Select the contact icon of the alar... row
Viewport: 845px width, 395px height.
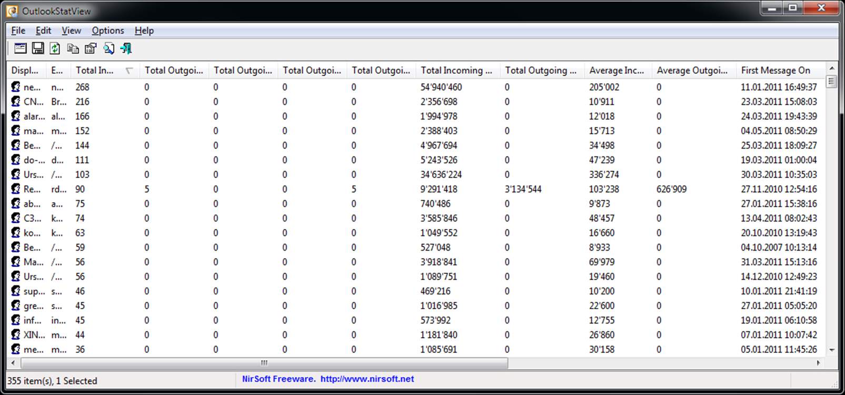tap(16, 116)
